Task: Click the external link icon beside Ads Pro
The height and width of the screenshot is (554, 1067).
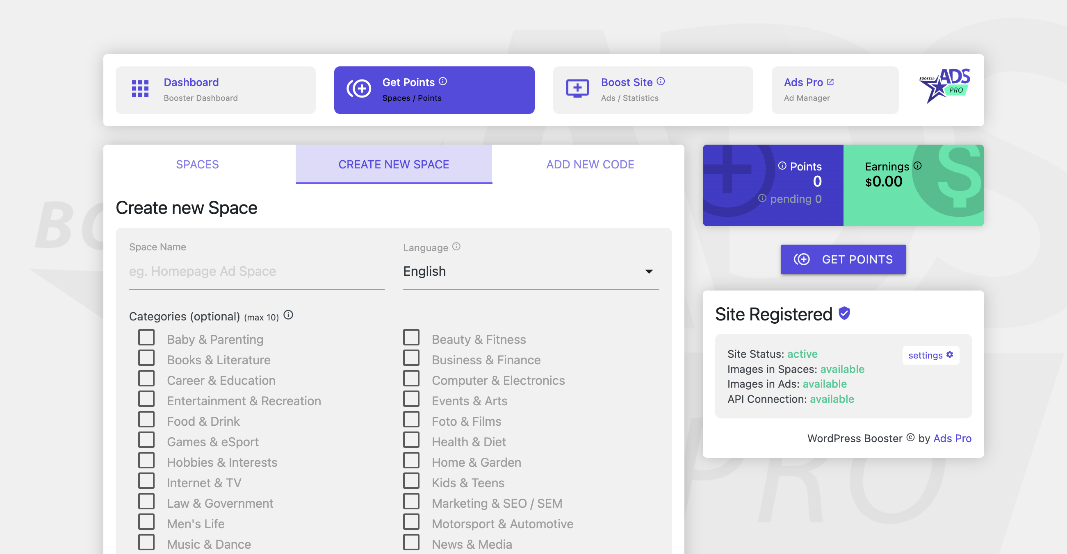Action: (x=830, y=82)
